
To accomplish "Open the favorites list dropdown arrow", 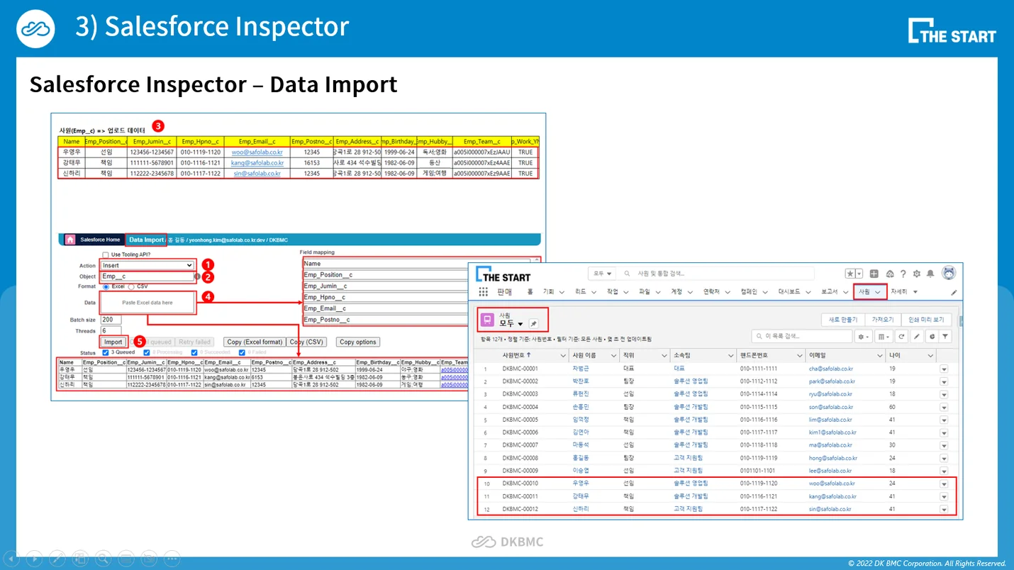I will [859, 274].
